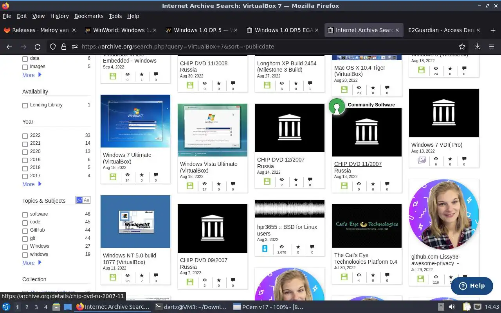The width and height of the screenshot is (501, 313).
Task: Open the Firefox downloads panel
Action: click(477, 47)
